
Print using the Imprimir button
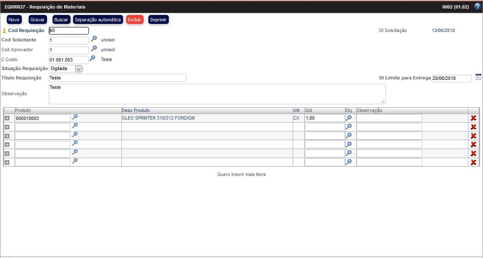[x=158, y=19]
